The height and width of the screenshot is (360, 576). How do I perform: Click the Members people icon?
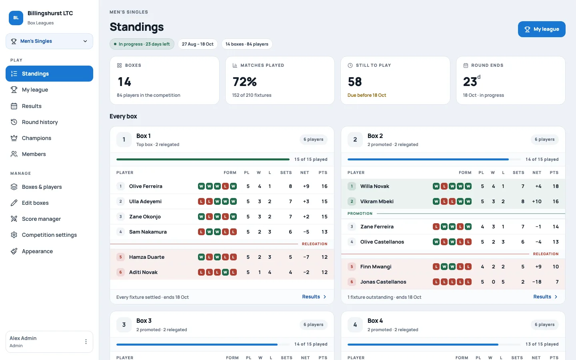point(14,154)
